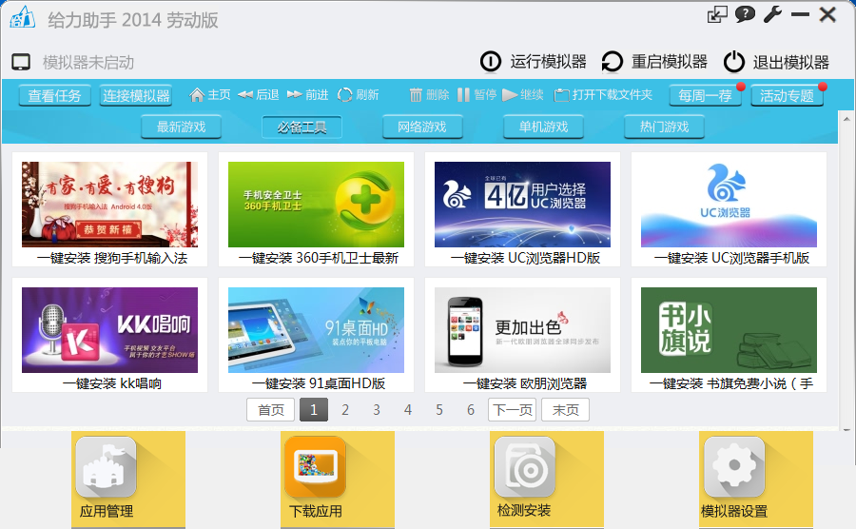
Task: Click 一键安装 91桌面HD版 link
Action: pyautogui.click(x=319, y=383)
